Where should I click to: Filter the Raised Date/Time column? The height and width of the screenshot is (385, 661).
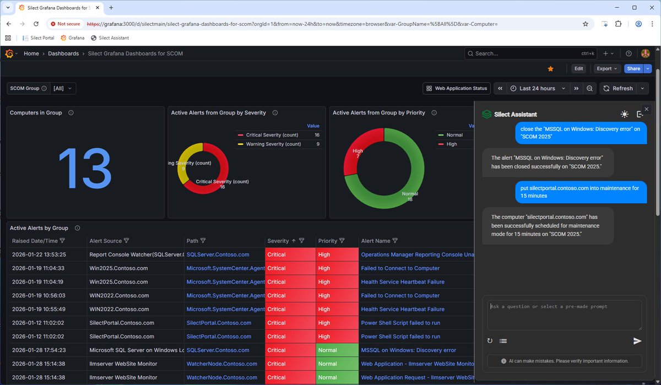pos(62,241)
